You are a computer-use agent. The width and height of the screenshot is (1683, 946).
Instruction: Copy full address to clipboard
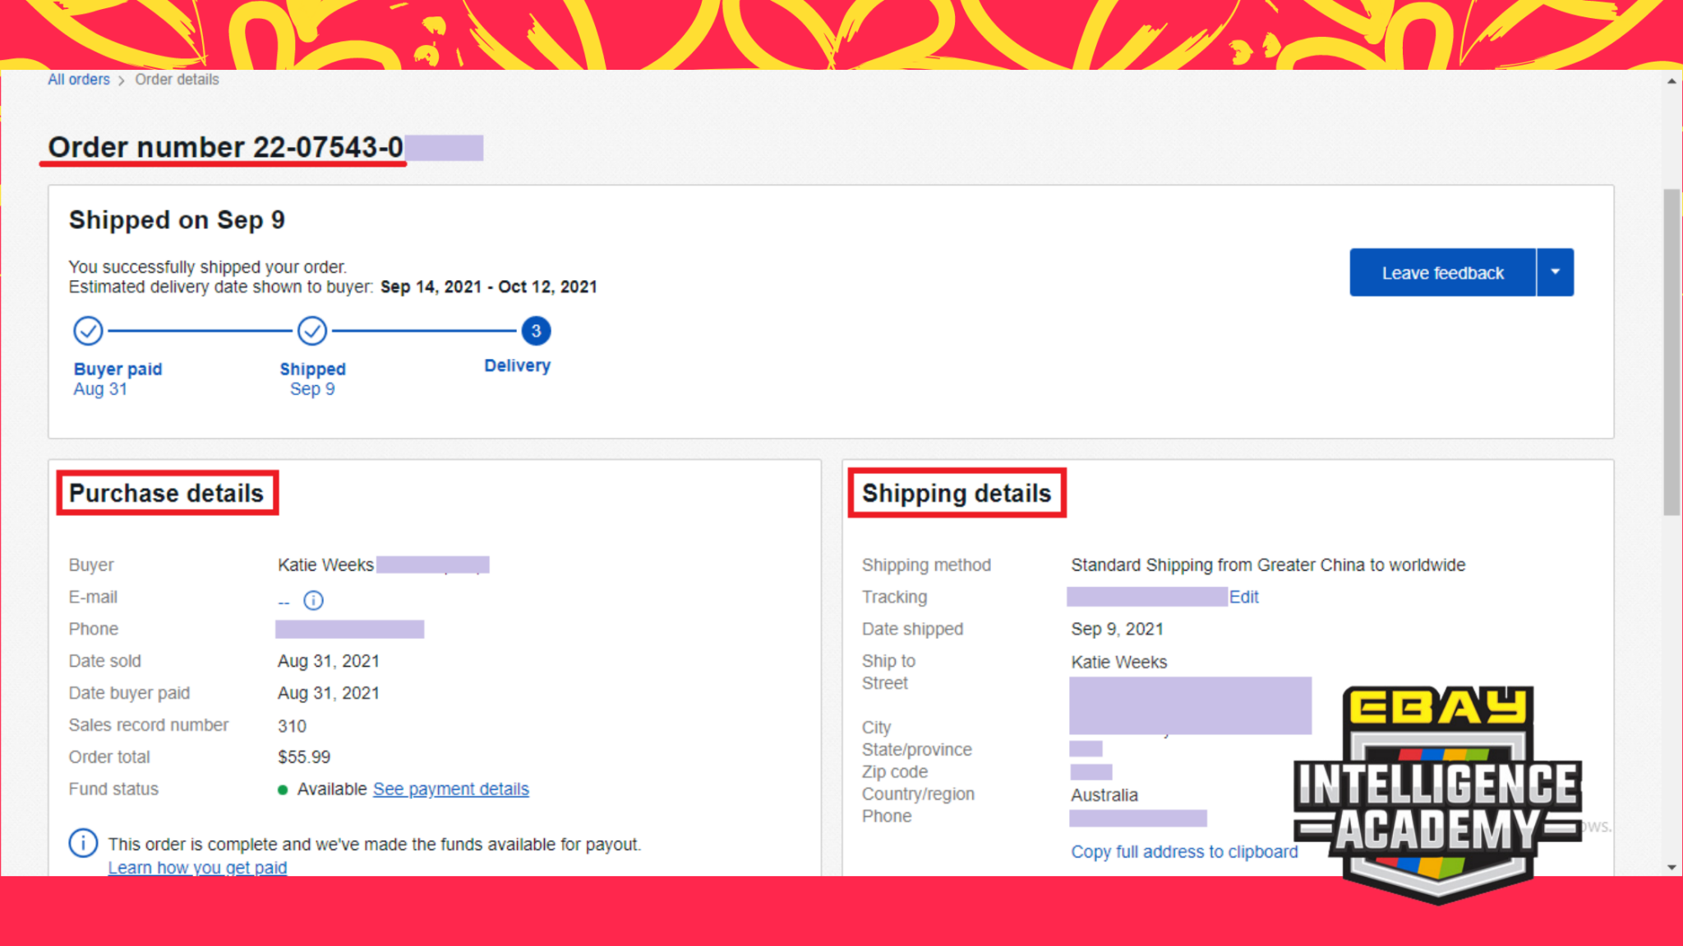click(1184, 852)
